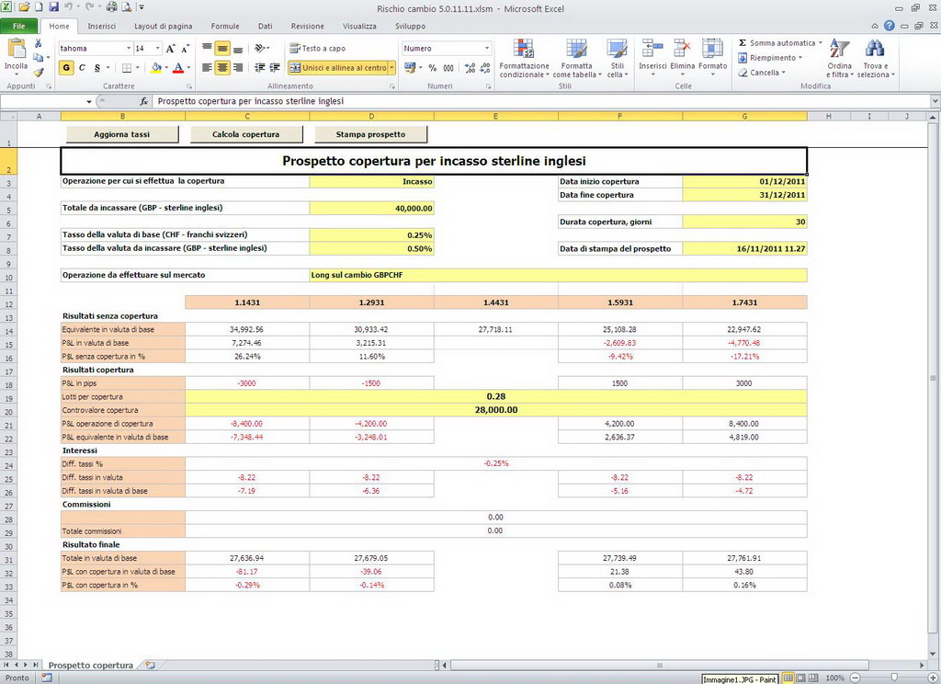Open Stili cella gallery
941x684 pixels.
pyautogui.click(x=617, y=58)
